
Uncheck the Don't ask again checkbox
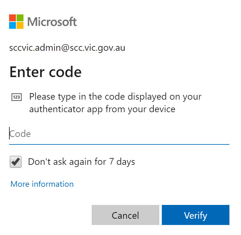(x=16, y=162)
